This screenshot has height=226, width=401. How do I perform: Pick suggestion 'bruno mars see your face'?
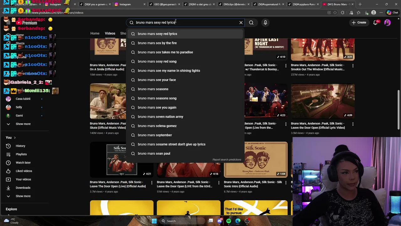pos(185,80)
